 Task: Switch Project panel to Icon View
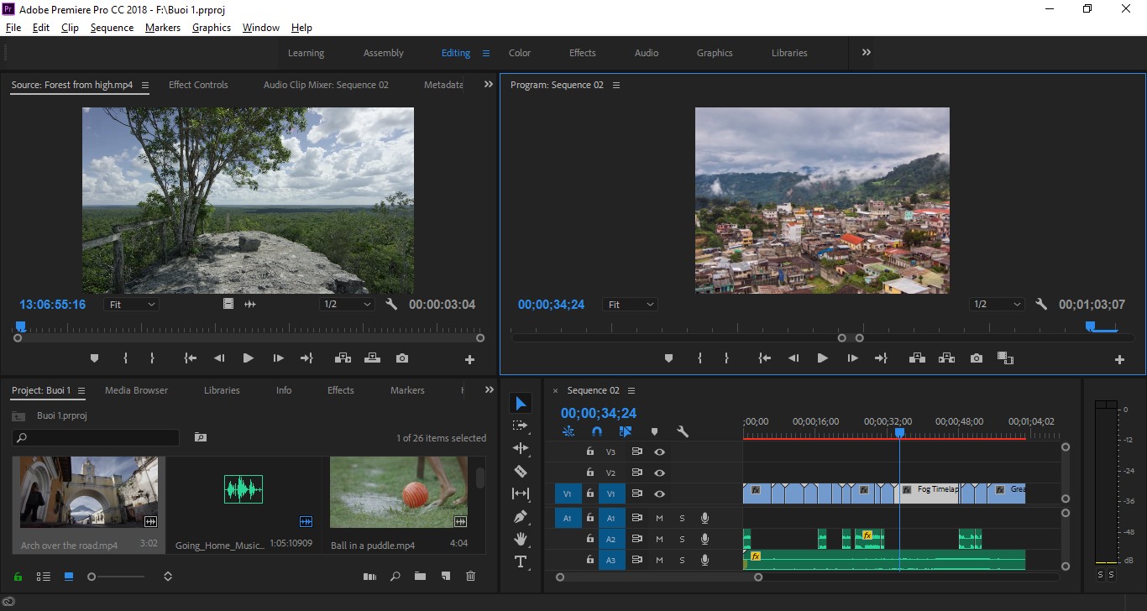69,577
